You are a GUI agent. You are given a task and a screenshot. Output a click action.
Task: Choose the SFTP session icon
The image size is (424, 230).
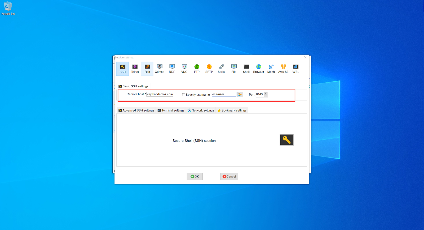point(209,69)
